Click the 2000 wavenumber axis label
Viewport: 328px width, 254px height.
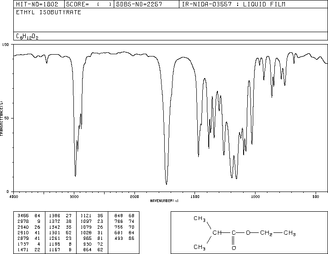coord(134,197)
